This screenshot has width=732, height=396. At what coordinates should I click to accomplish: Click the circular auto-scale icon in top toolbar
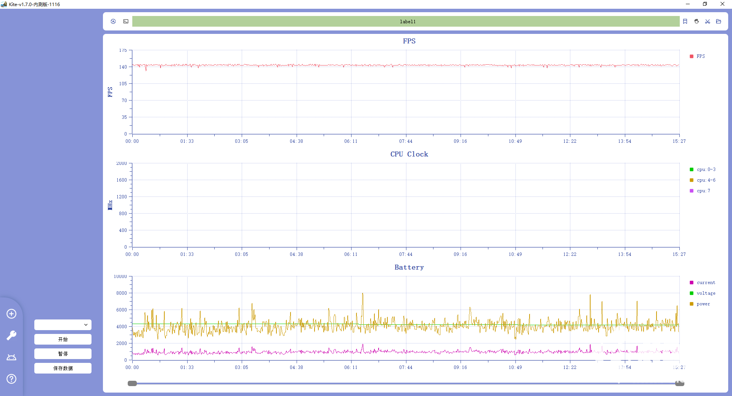[x=113, y=21]
